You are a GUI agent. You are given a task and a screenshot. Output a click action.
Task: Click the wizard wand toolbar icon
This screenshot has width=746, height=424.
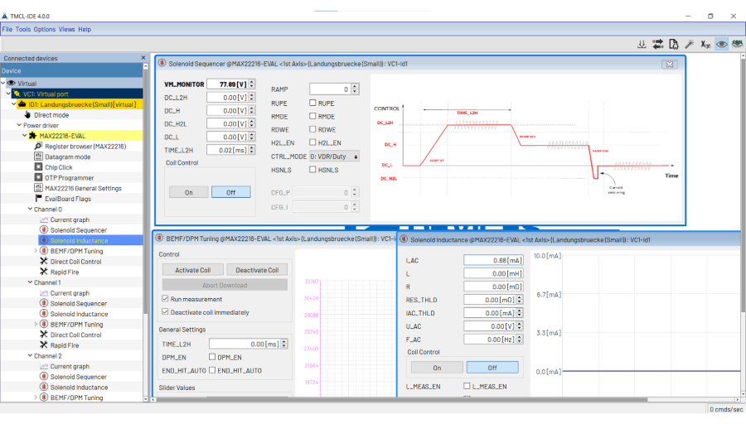tap(689, 44)
